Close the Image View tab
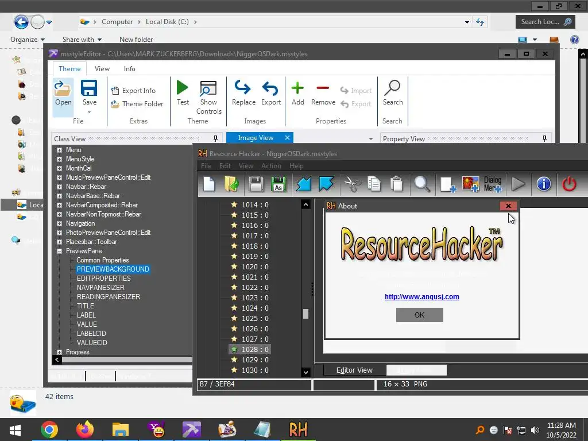588x441 pixels. (x=287, y=138)
